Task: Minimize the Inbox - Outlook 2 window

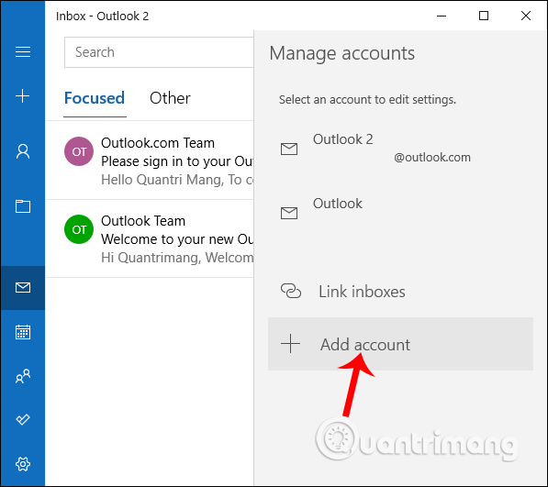Action: tap(442, 16)
